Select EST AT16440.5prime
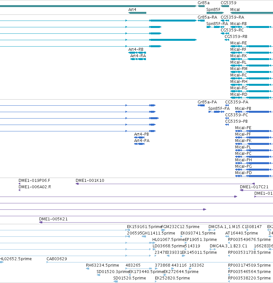This screenshot has width=273, height=283. 227,236
